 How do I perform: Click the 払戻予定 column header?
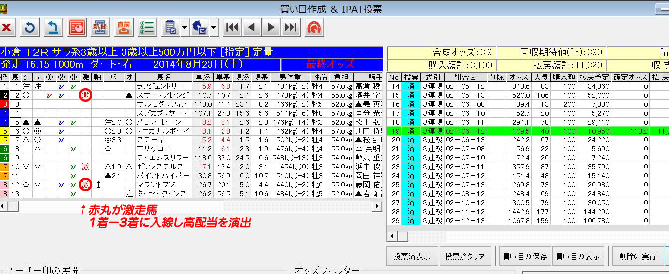click(x=594, y=77)
